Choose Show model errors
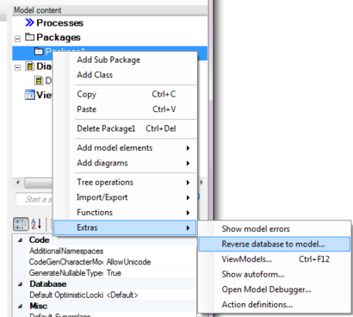Viewport: 353px width, 317px height. (275, 229)
